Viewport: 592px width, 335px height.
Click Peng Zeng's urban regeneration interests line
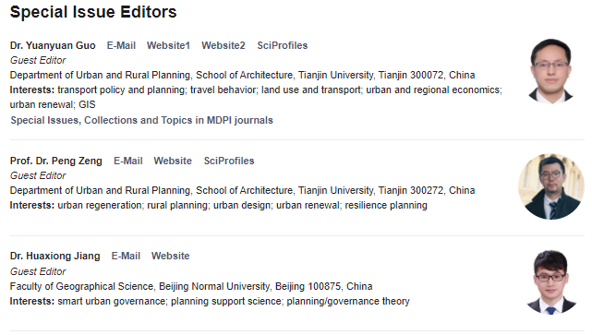219,205
